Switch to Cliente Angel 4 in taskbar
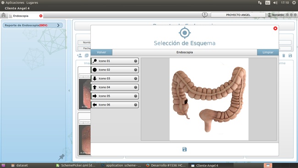Image resolution: width=298 pixels, height=168 pixels. (x=204, y=165)
